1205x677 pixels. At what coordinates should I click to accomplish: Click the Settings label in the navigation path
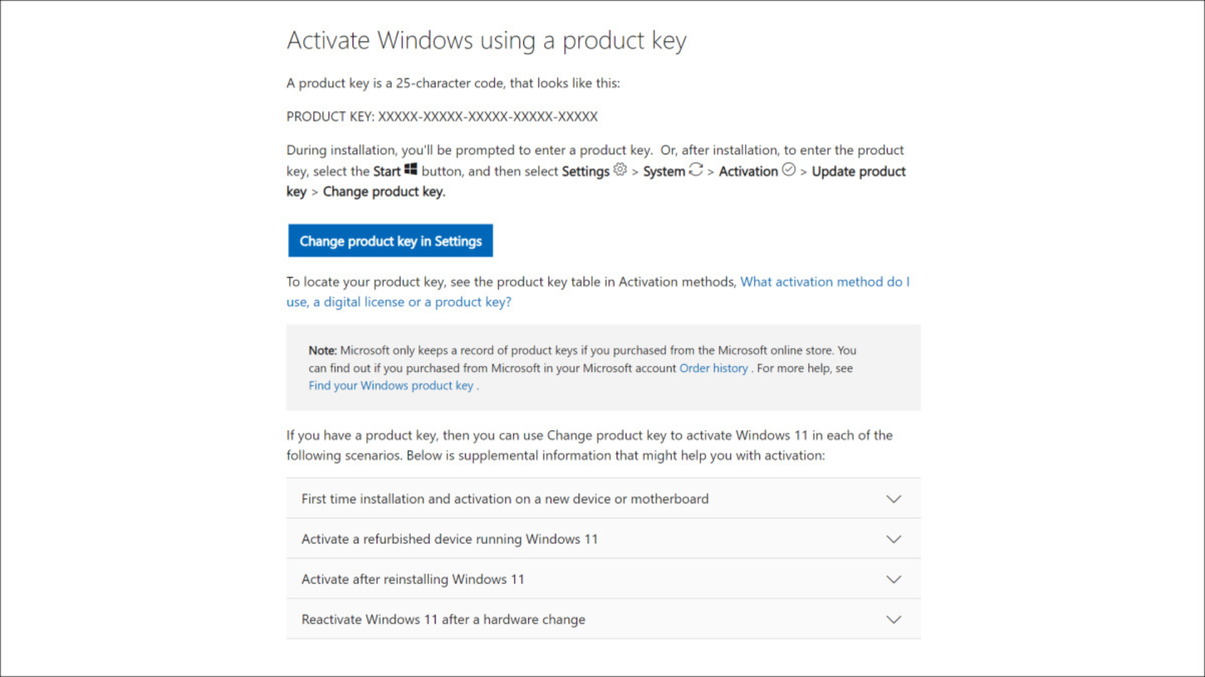tap(585, 171)
